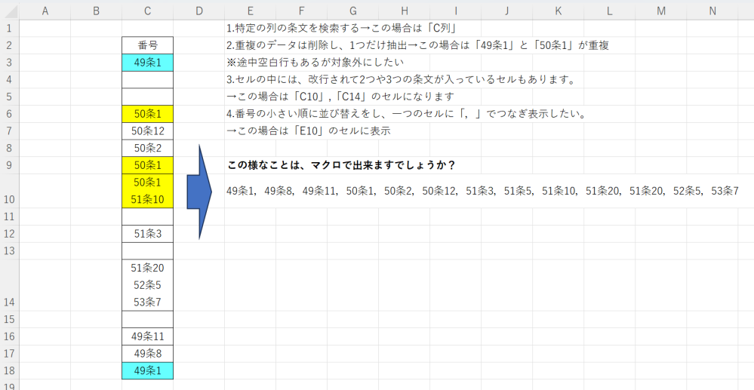Image resolution: width=754 pixels, height=390 pixels.
Task: Select the cell with 51条20, 52条5, 53条7
Action: click(147, 284)
